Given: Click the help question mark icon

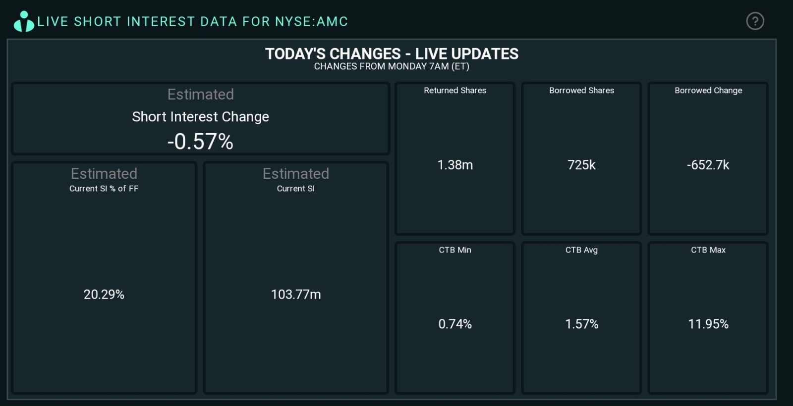Looking at the screenshot, I should click(755, 21).
